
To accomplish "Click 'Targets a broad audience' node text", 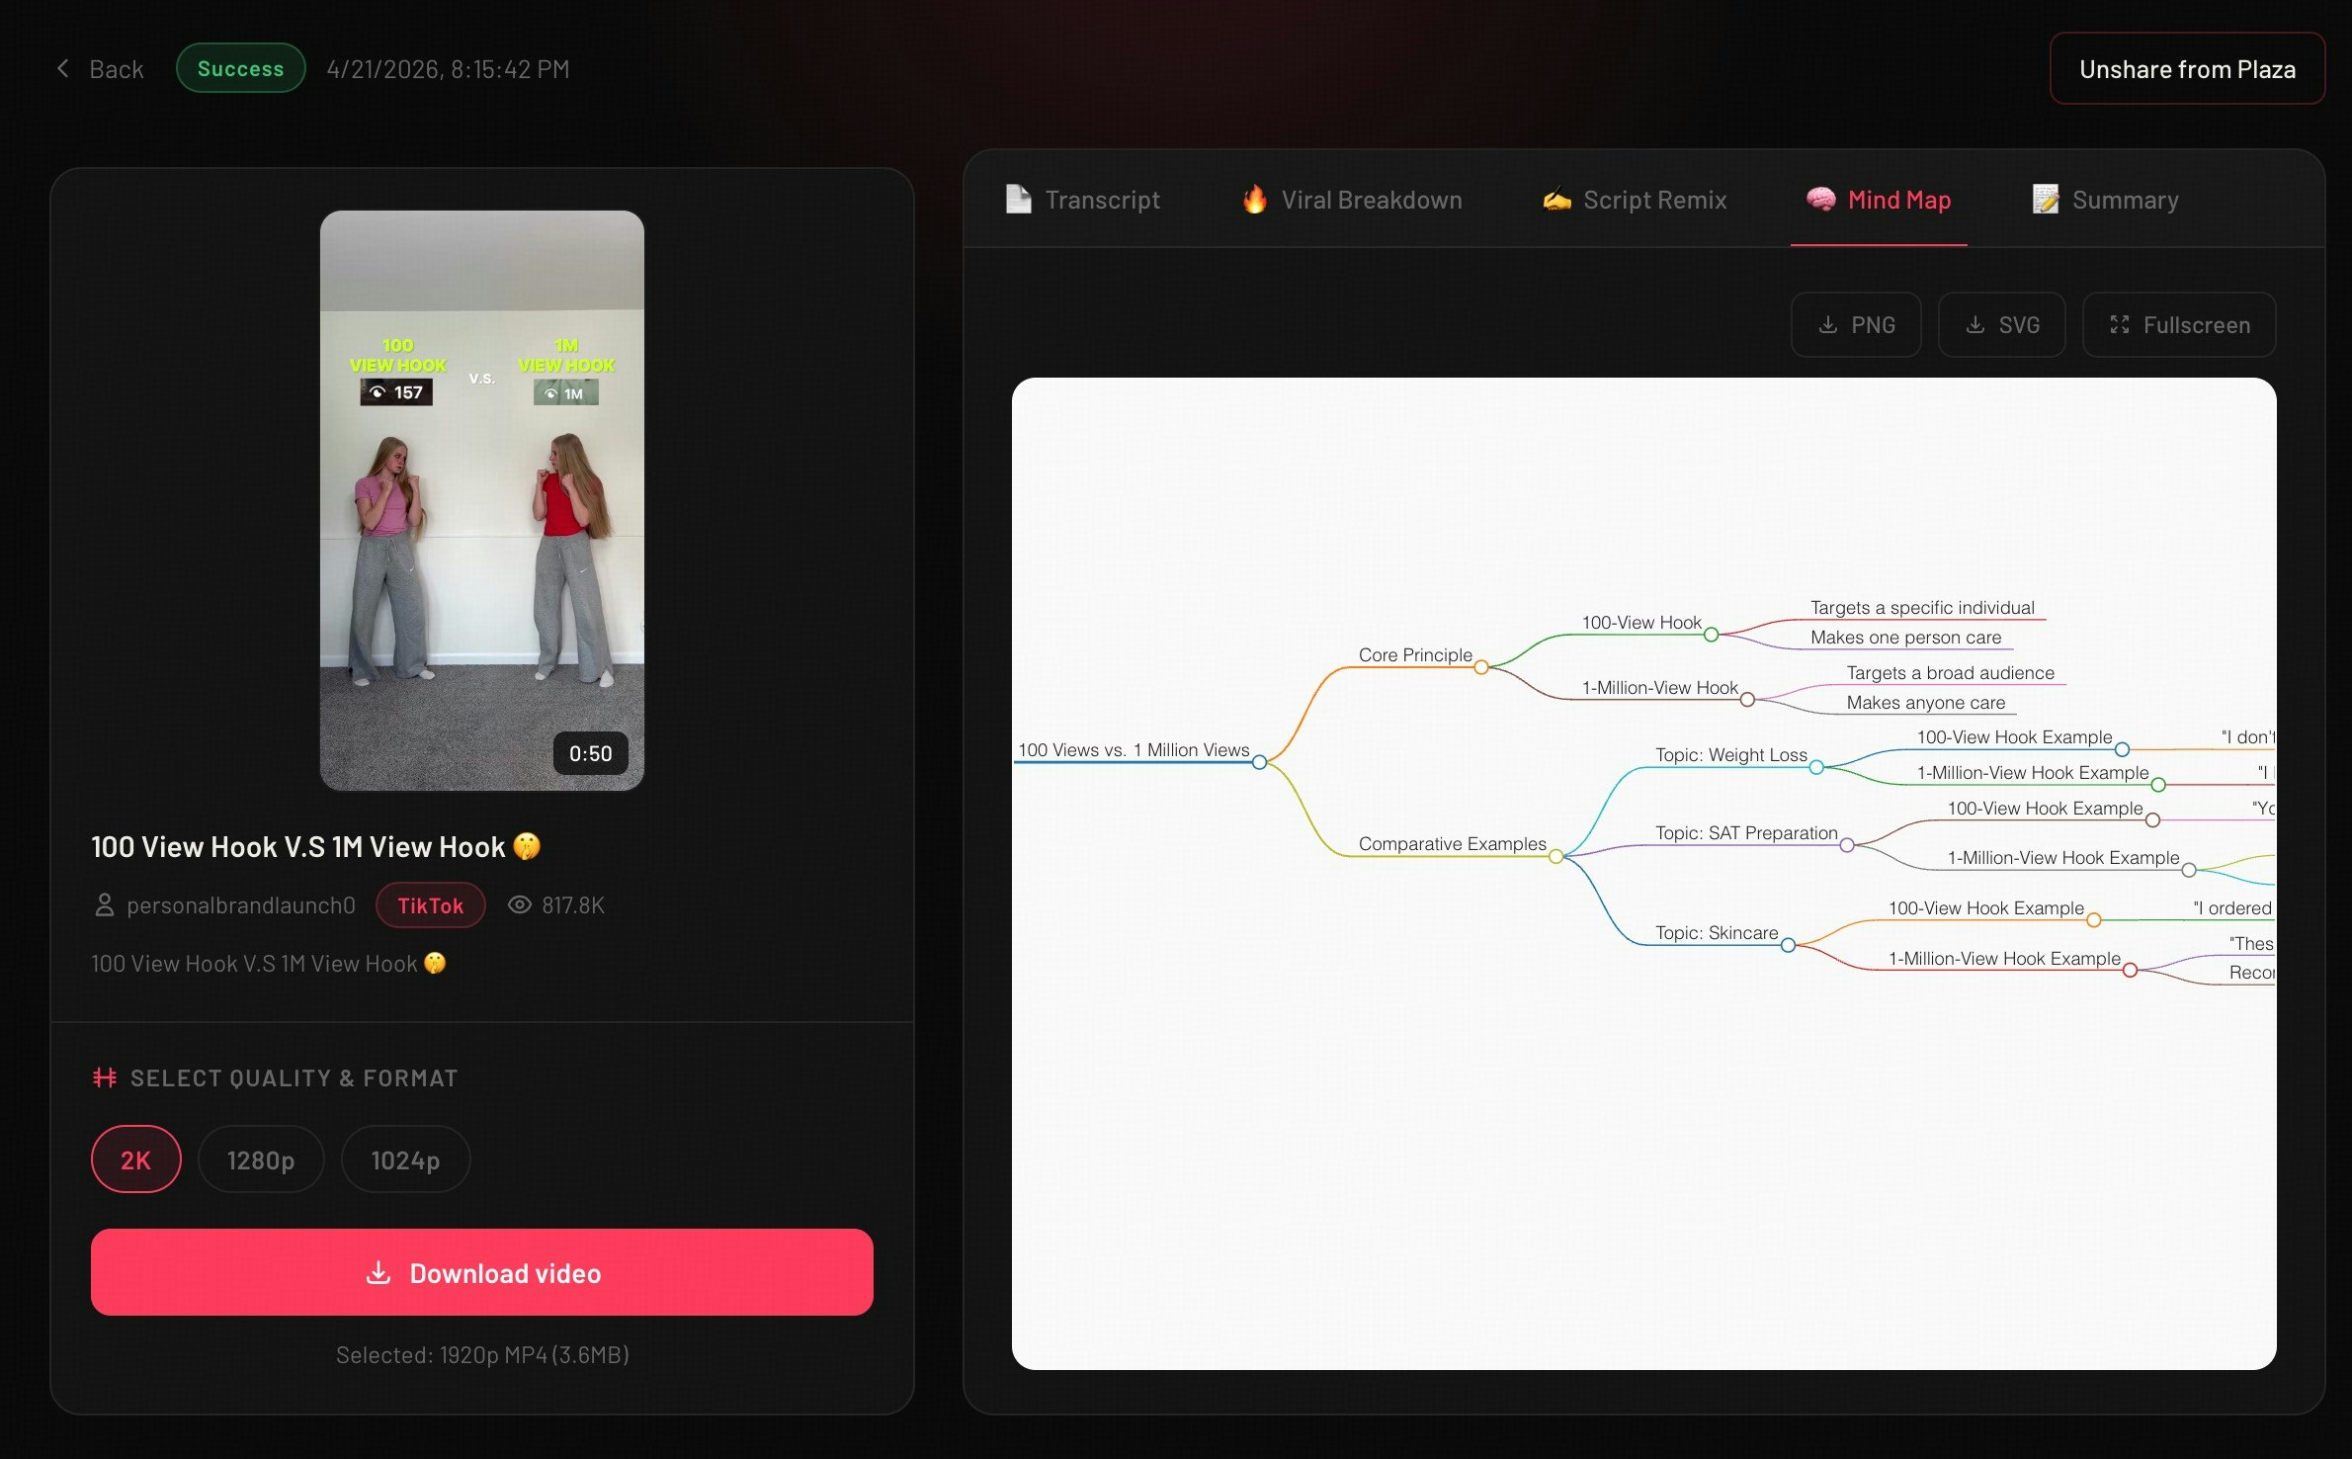I will pos(1950,673).
